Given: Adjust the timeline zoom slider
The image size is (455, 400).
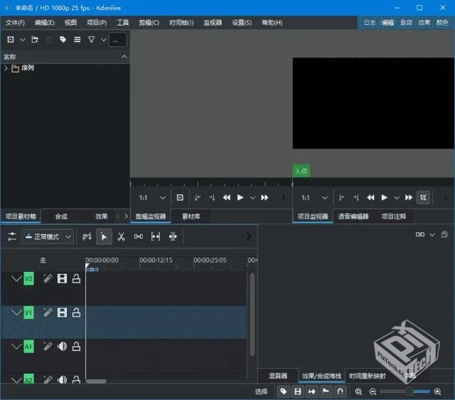Looking at the screenshot, I should tap(405, 391).
